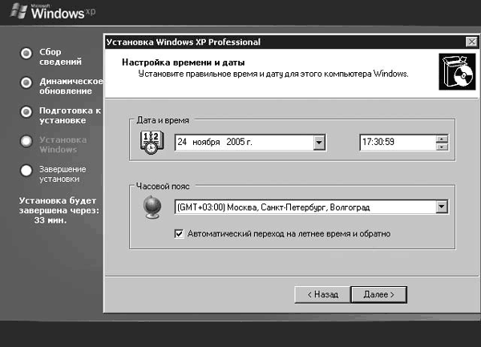Open the date picker dropdown arrow

pos(319,143)
